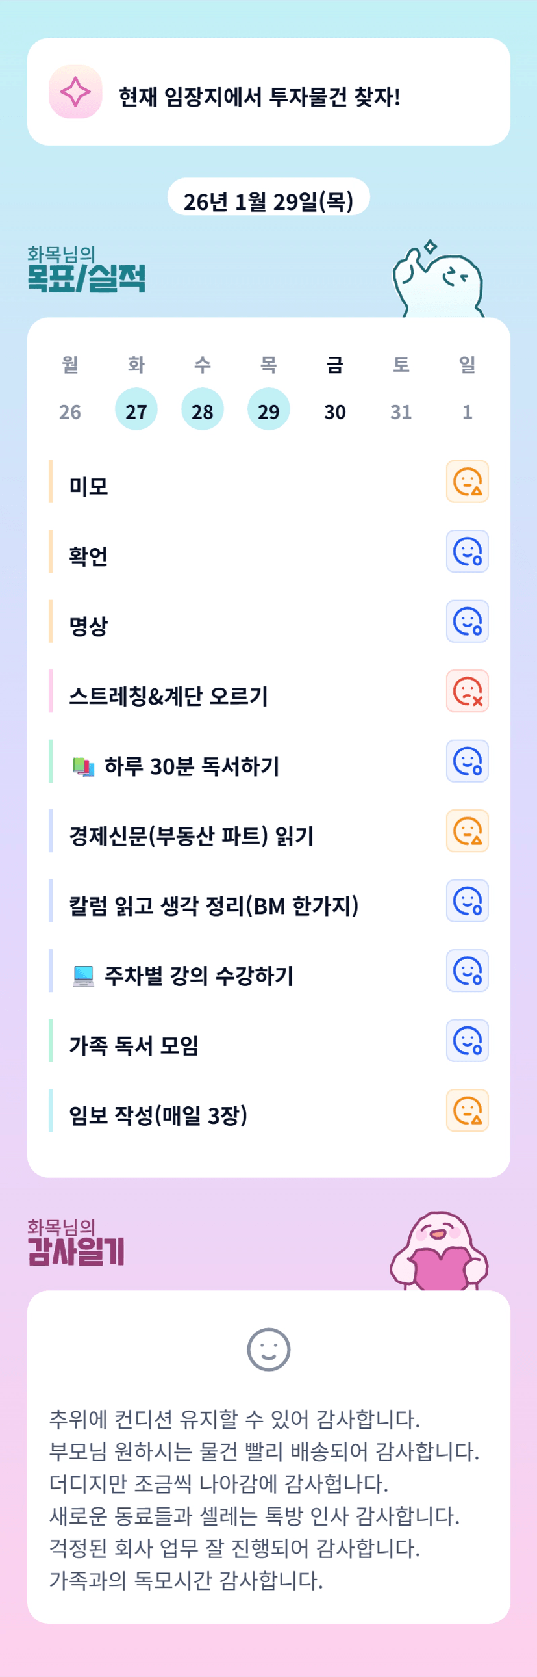Select Saturday 31 in the week calendar
This screenshot has width=537, height=1677.
(401, 411)
